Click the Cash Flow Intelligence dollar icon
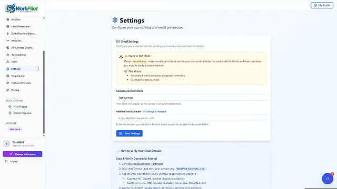Image resolution: width=337 pixels, height=189 pixels. pyautogui.click(x=8, y=34)
